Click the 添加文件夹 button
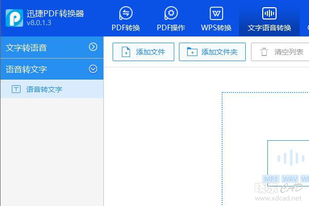 [x=212, y=52]
